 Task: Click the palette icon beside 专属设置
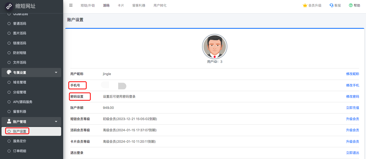(9, 73)
